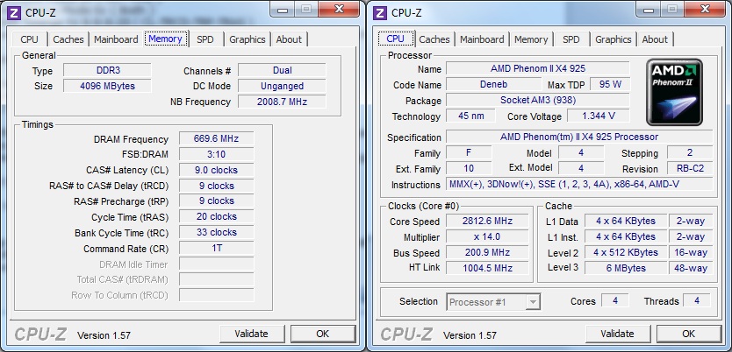Click the HT Link 1004.5 MHz value
732x352 pixels.
pos(487,268)
